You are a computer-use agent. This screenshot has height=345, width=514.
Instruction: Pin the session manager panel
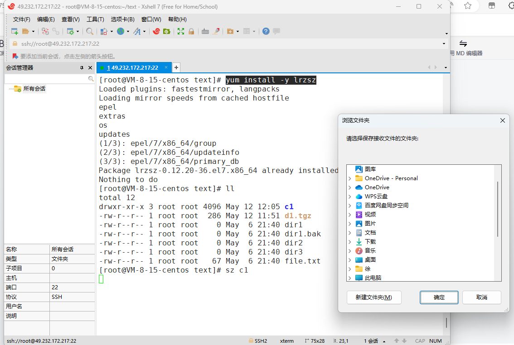tap(82, 68)
